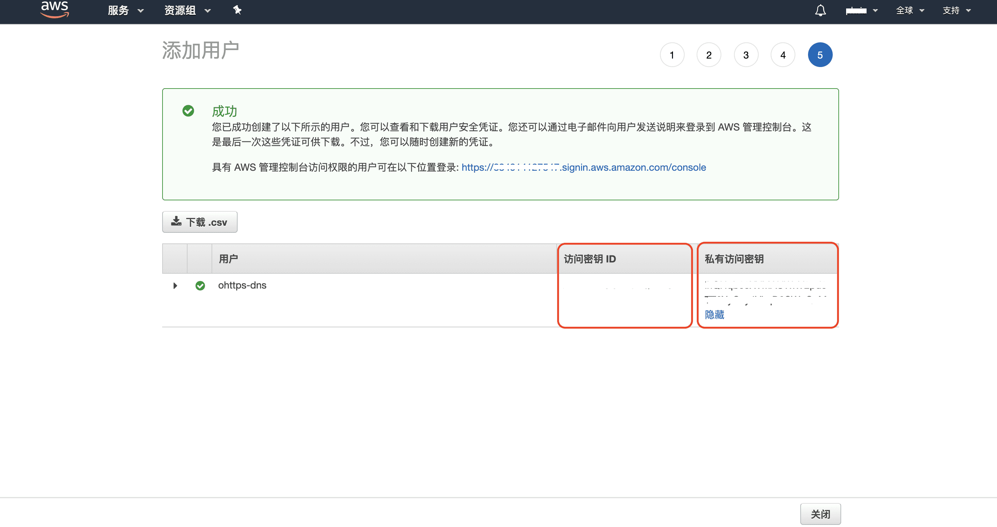Expand the account name dropdown

click(x=862, y=11)
